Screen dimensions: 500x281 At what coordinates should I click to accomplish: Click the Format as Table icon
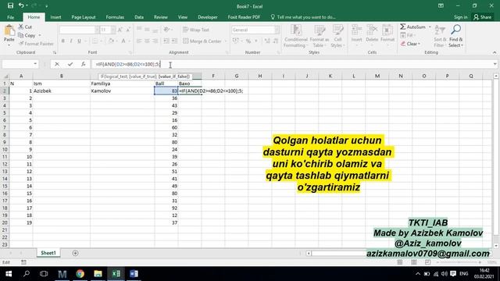coord(320,36)
